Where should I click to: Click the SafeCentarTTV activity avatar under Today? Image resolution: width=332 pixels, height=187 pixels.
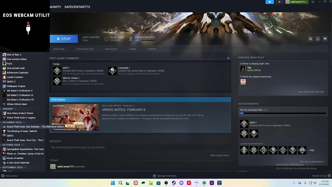(53, 166)
